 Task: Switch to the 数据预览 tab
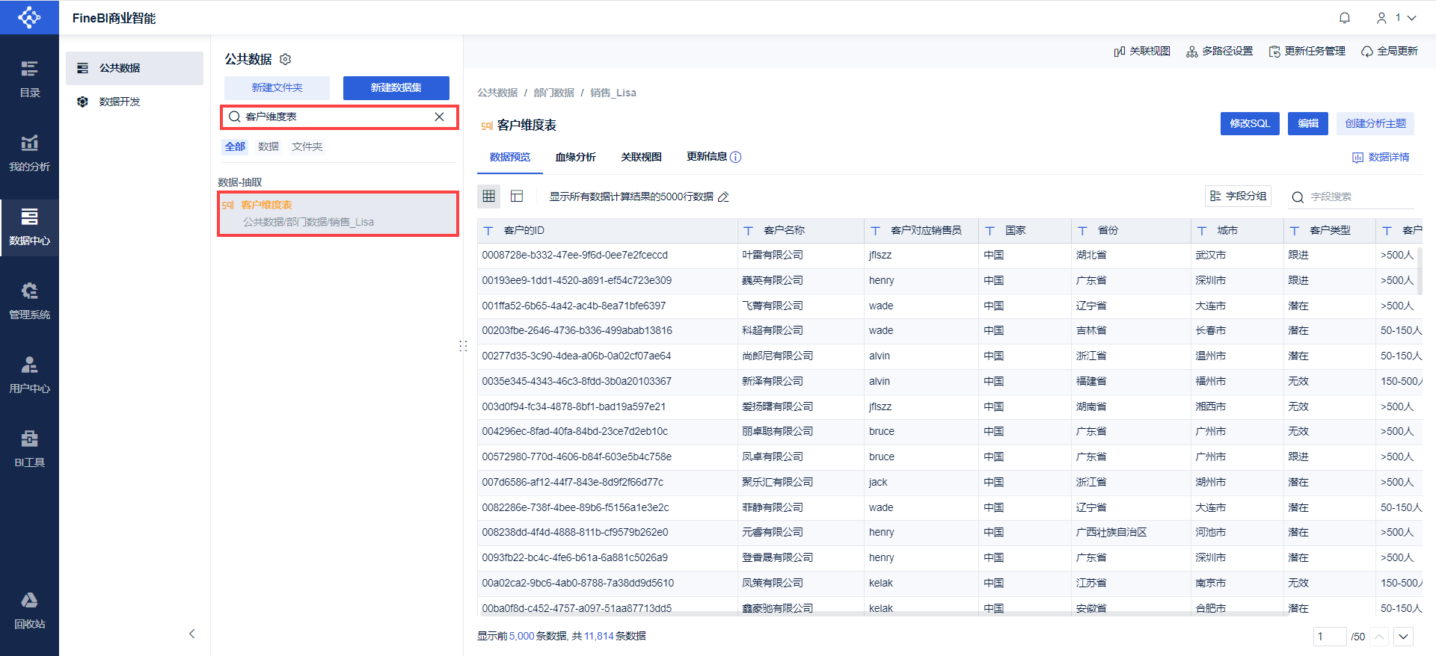[x=510, y=157]
